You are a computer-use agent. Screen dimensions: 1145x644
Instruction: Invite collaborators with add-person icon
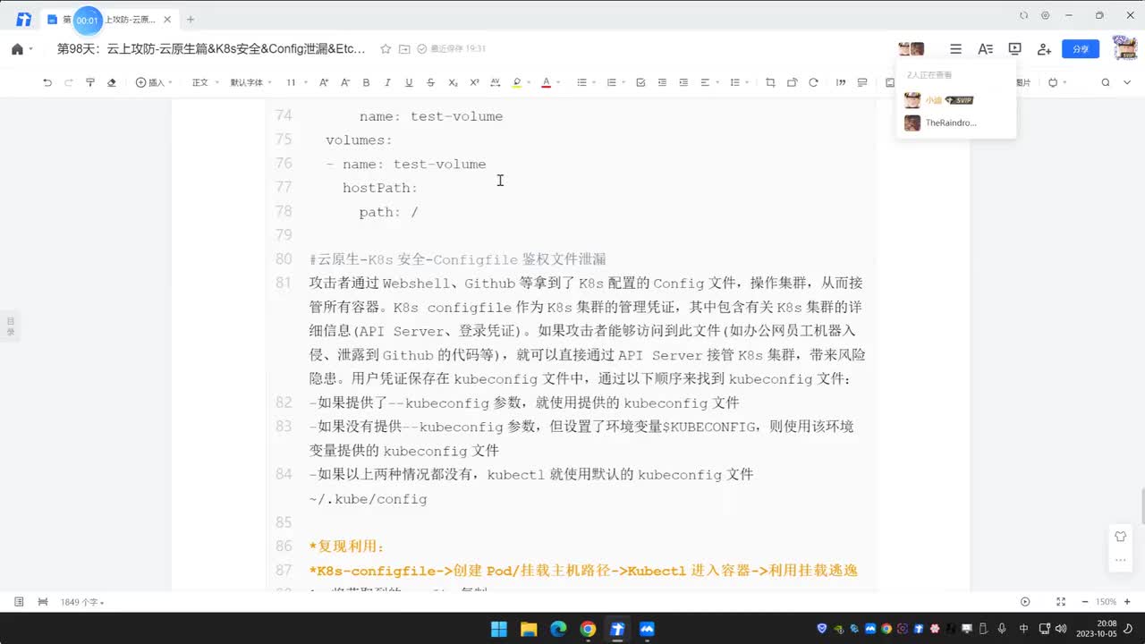point(1044,49)
